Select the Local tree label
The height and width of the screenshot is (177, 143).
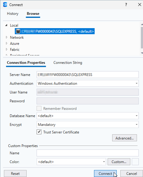pyautogui.click(x=14, y=25)
